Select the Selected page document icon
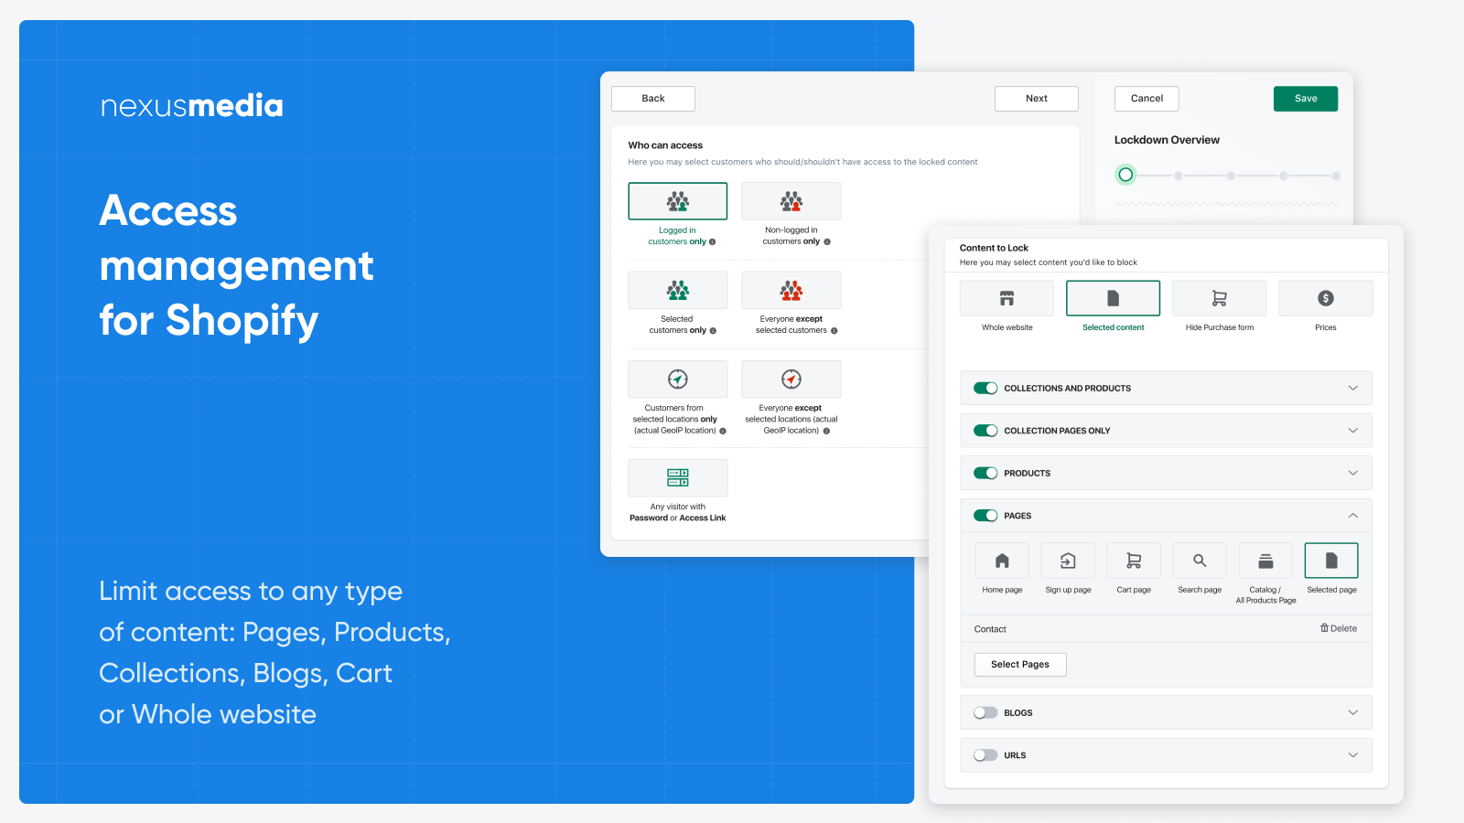This screenshot has width=1464, height=823. pos(1331,561)
